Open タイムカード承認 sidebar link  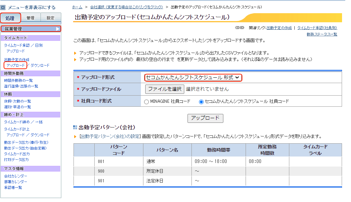pyautogui.click(x=17, y=45)
